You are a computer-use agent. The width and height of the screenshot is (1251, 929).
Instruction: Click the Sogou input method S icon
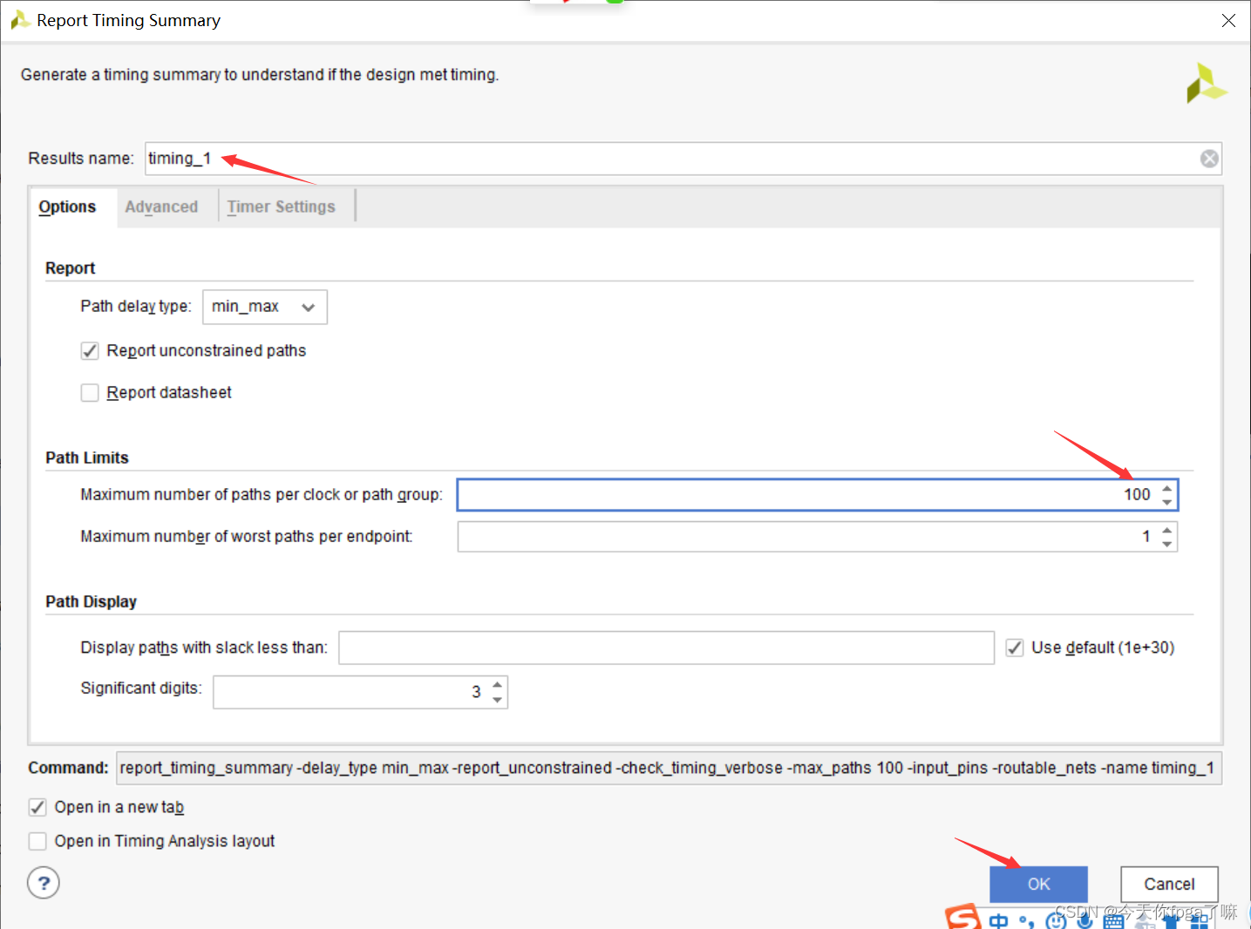963,918
